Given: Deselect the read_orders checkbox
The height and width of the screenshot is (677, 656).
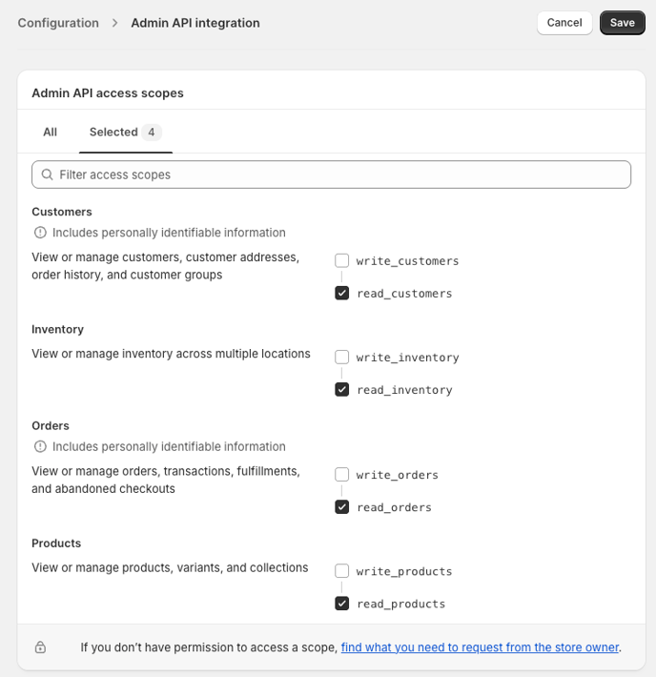Looking at the screenshot, I should (341, 507).
